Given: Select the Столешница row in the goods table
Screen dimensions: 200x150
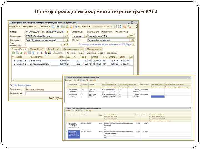Looking at the screenshot, I should [x=72, y=61].
